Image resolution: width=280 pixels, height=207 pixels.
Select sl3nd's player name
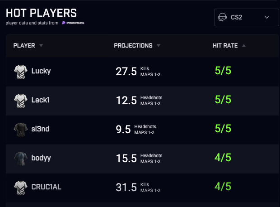coord(40,129)
